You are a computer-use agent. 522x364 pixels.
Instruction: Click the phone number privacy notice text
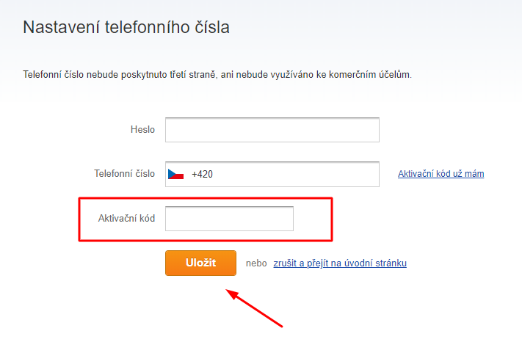click(217, 75)
